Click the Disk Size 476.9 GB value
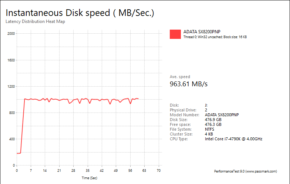The width and height of the screenshot is (290, 184). (213, 120)
